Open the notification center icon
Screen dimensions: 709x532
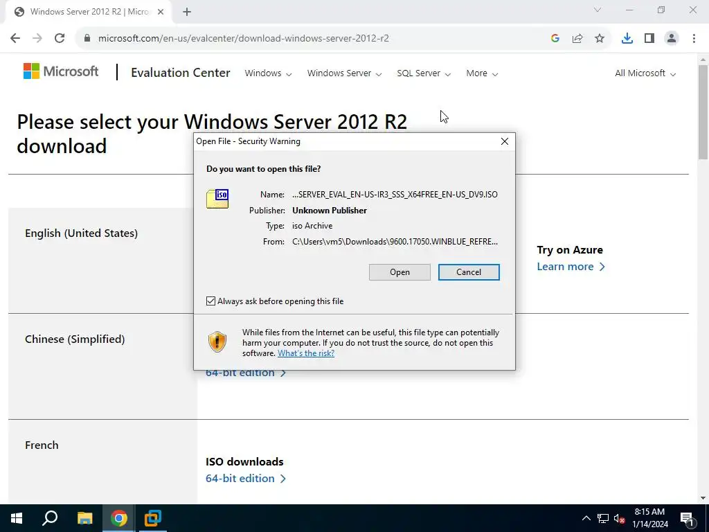coord(688,518)
